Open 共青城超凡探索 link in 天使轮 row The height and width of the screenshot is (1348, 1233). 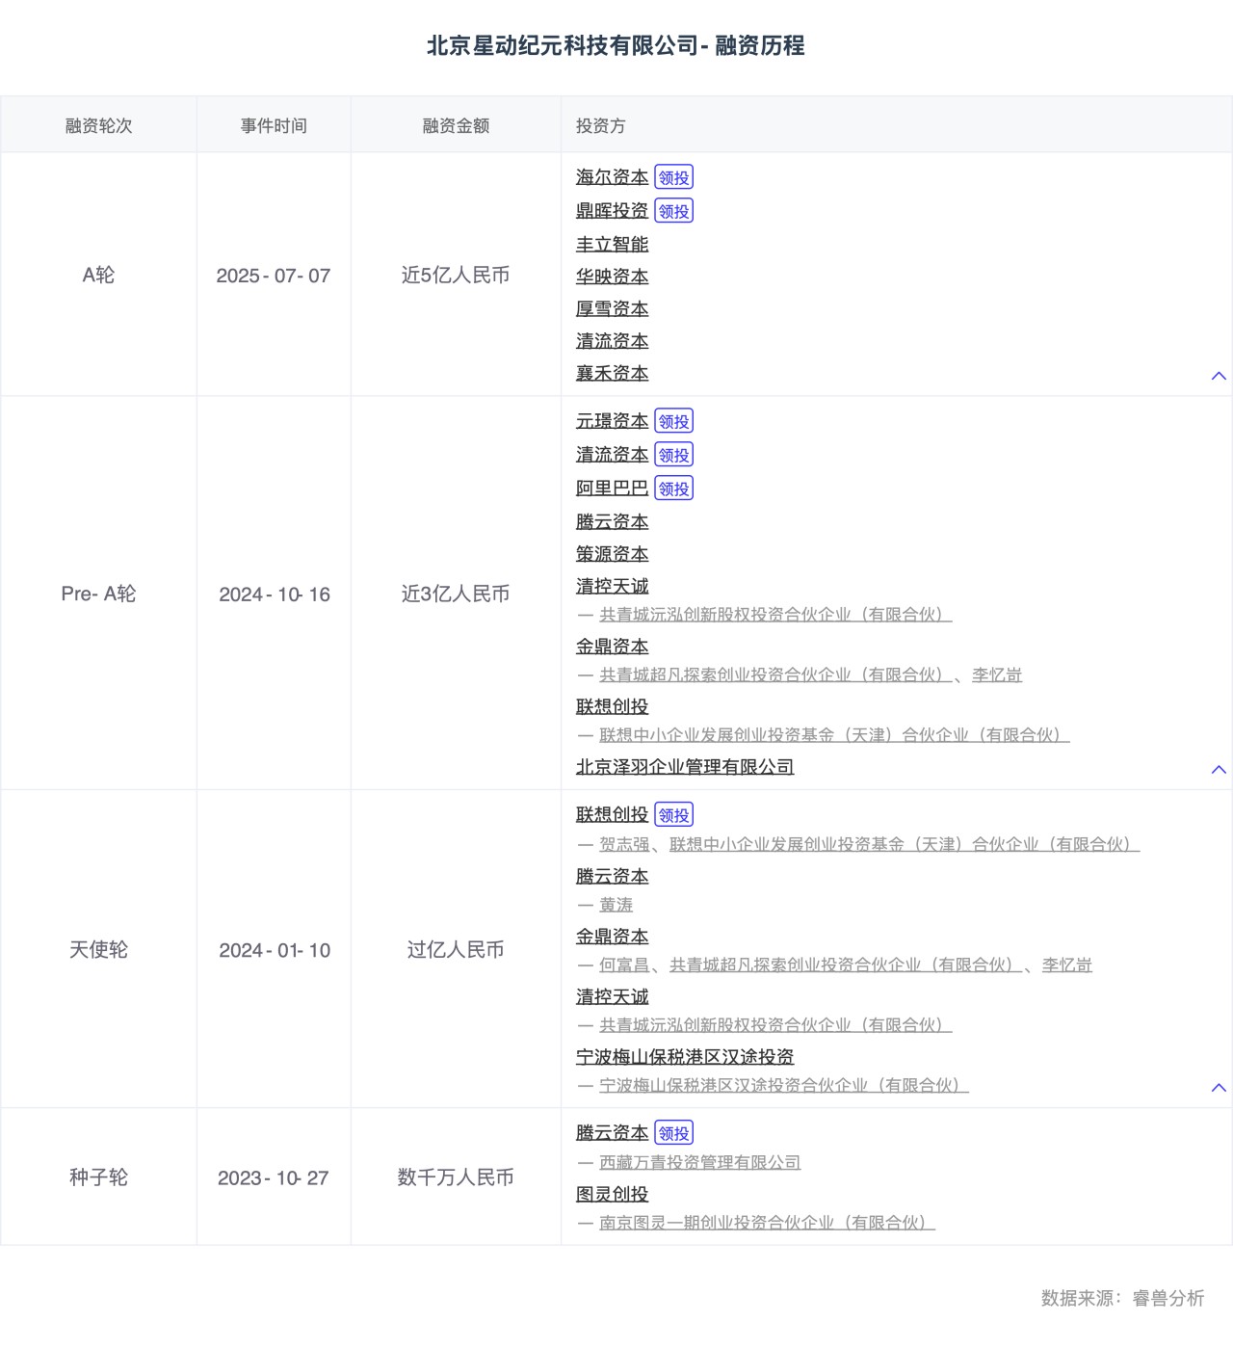click(846, 965)
